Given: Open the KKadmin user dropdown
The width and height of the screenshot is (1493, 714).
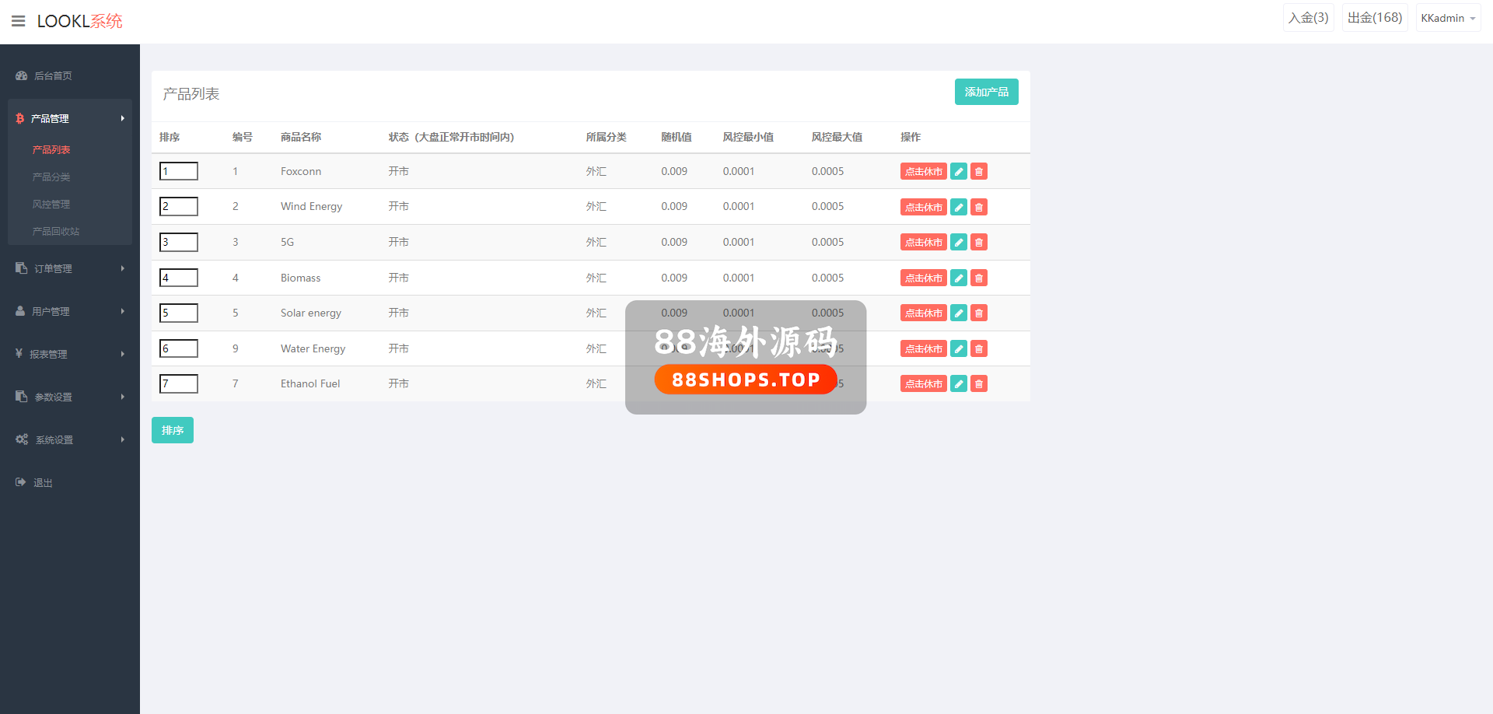Looking at the screenshot, I should click(1447, 18).
